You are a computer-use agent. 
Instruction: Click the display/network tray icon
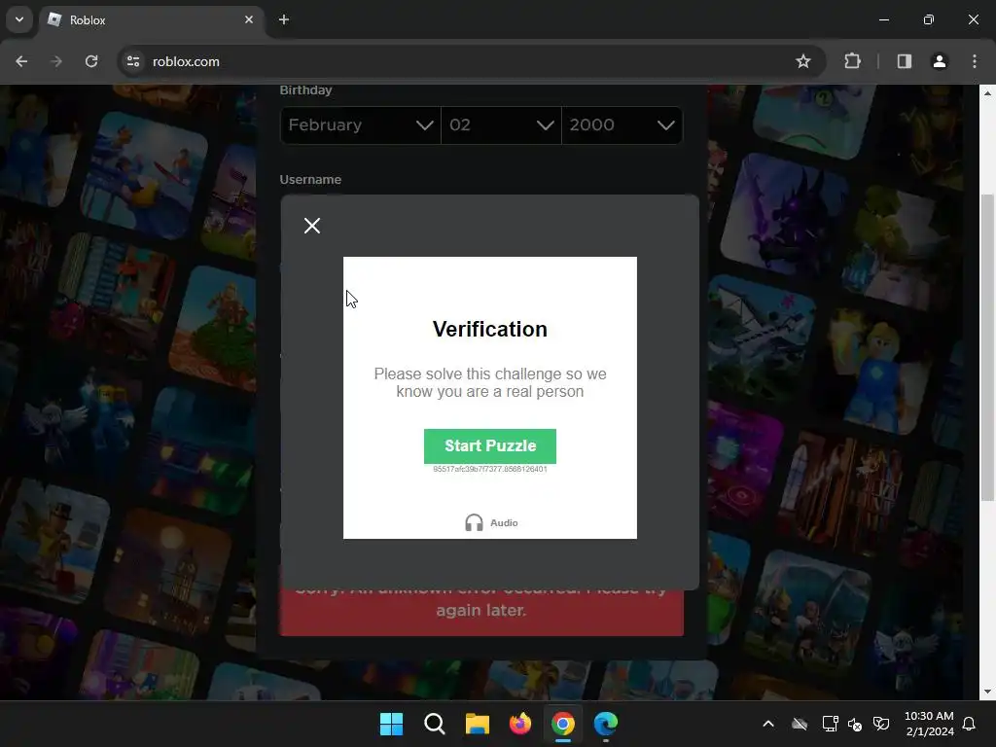(x=830, y=724)
